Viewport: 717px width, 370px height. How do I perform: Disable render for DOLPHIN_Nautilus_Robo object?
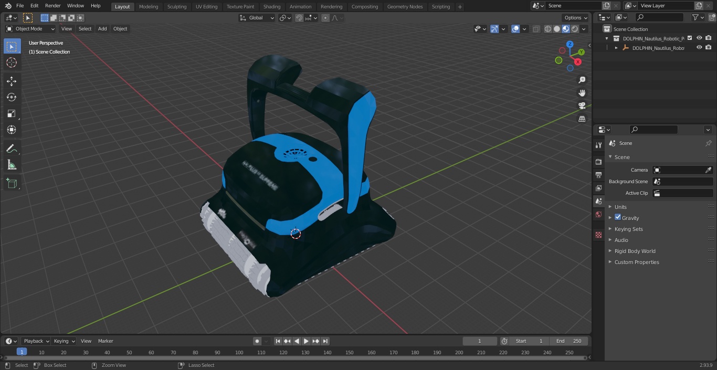(x=709, y=48)
